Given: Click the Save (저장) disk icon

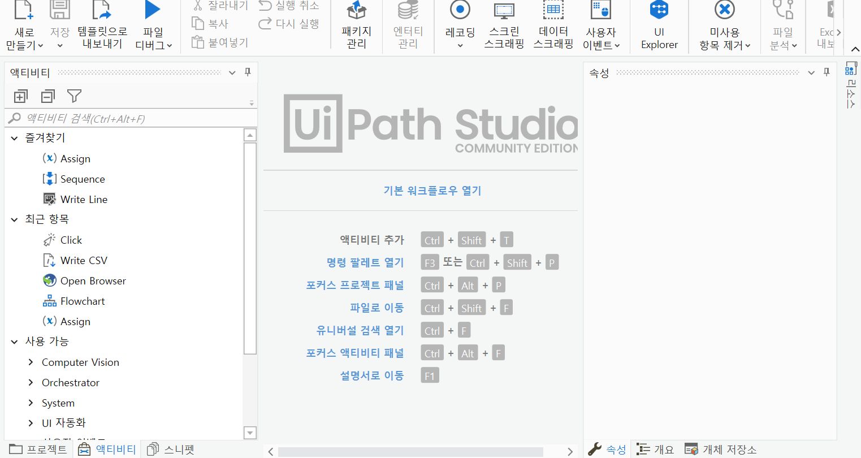Looking at the screenshot, I should pyautogui.click(x=59, y=10).
